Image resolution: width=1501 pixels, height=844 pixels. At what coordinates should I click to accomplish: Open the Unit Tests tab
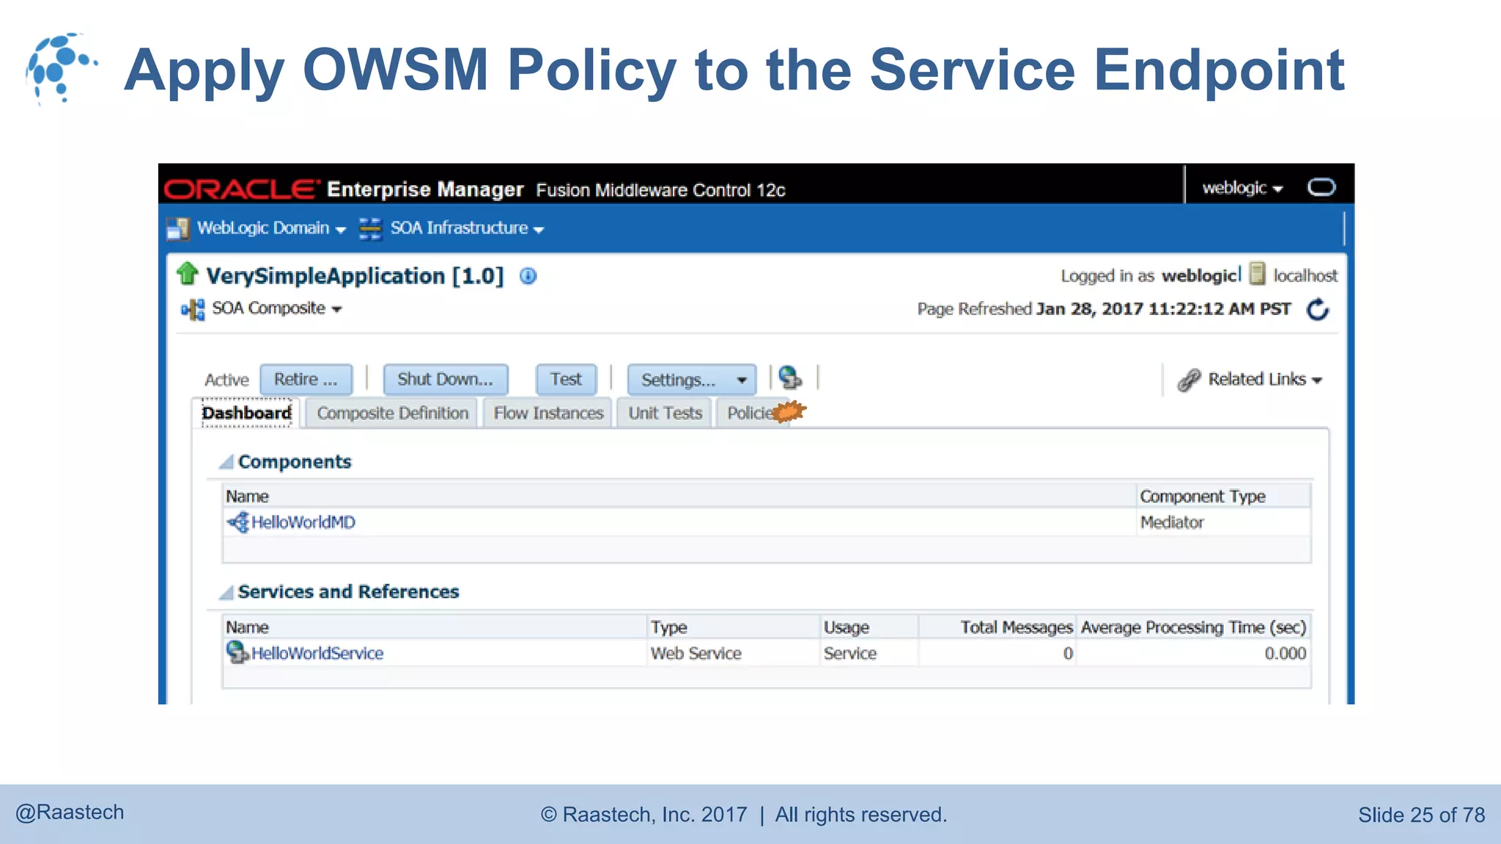click(665, 413)
